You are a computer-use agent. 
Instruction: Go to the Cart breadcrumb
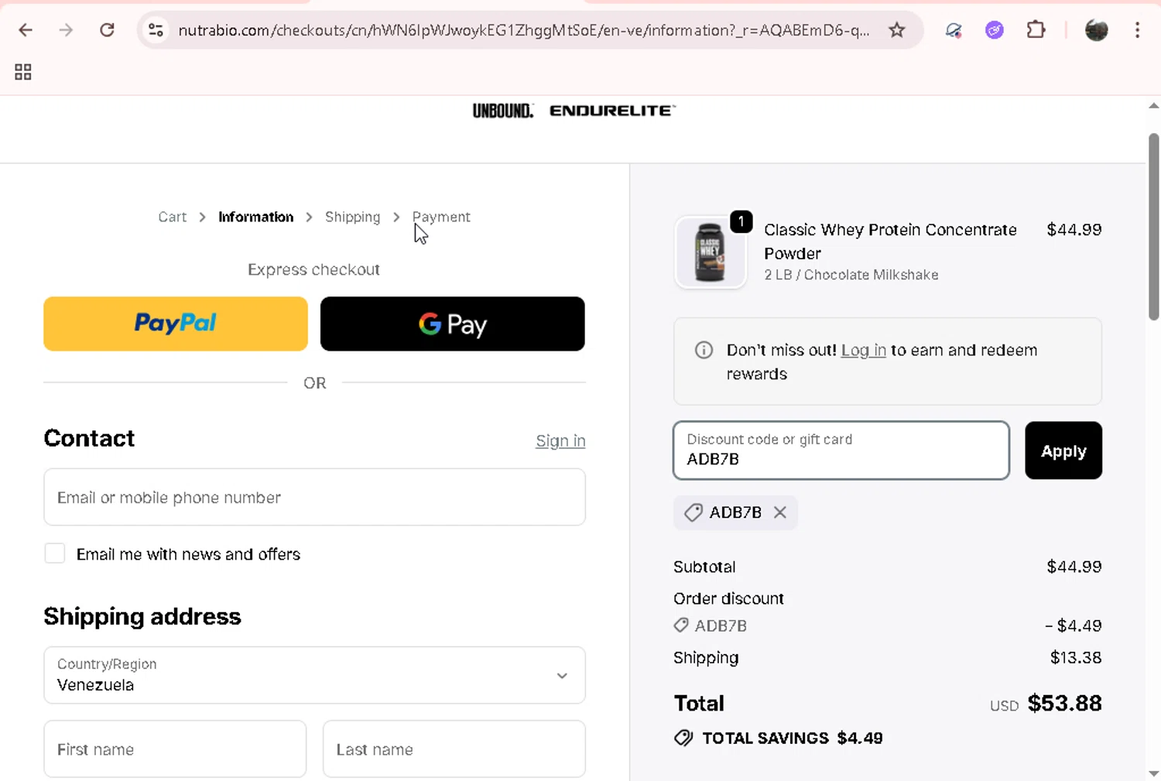point(172,217)
